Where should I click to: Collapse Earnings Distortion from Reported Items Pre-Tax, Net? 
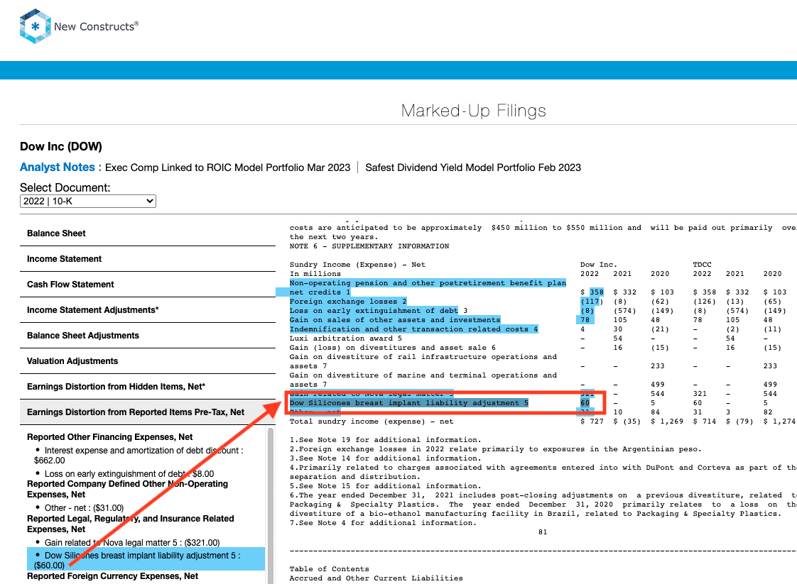click(x=148, y=412)
